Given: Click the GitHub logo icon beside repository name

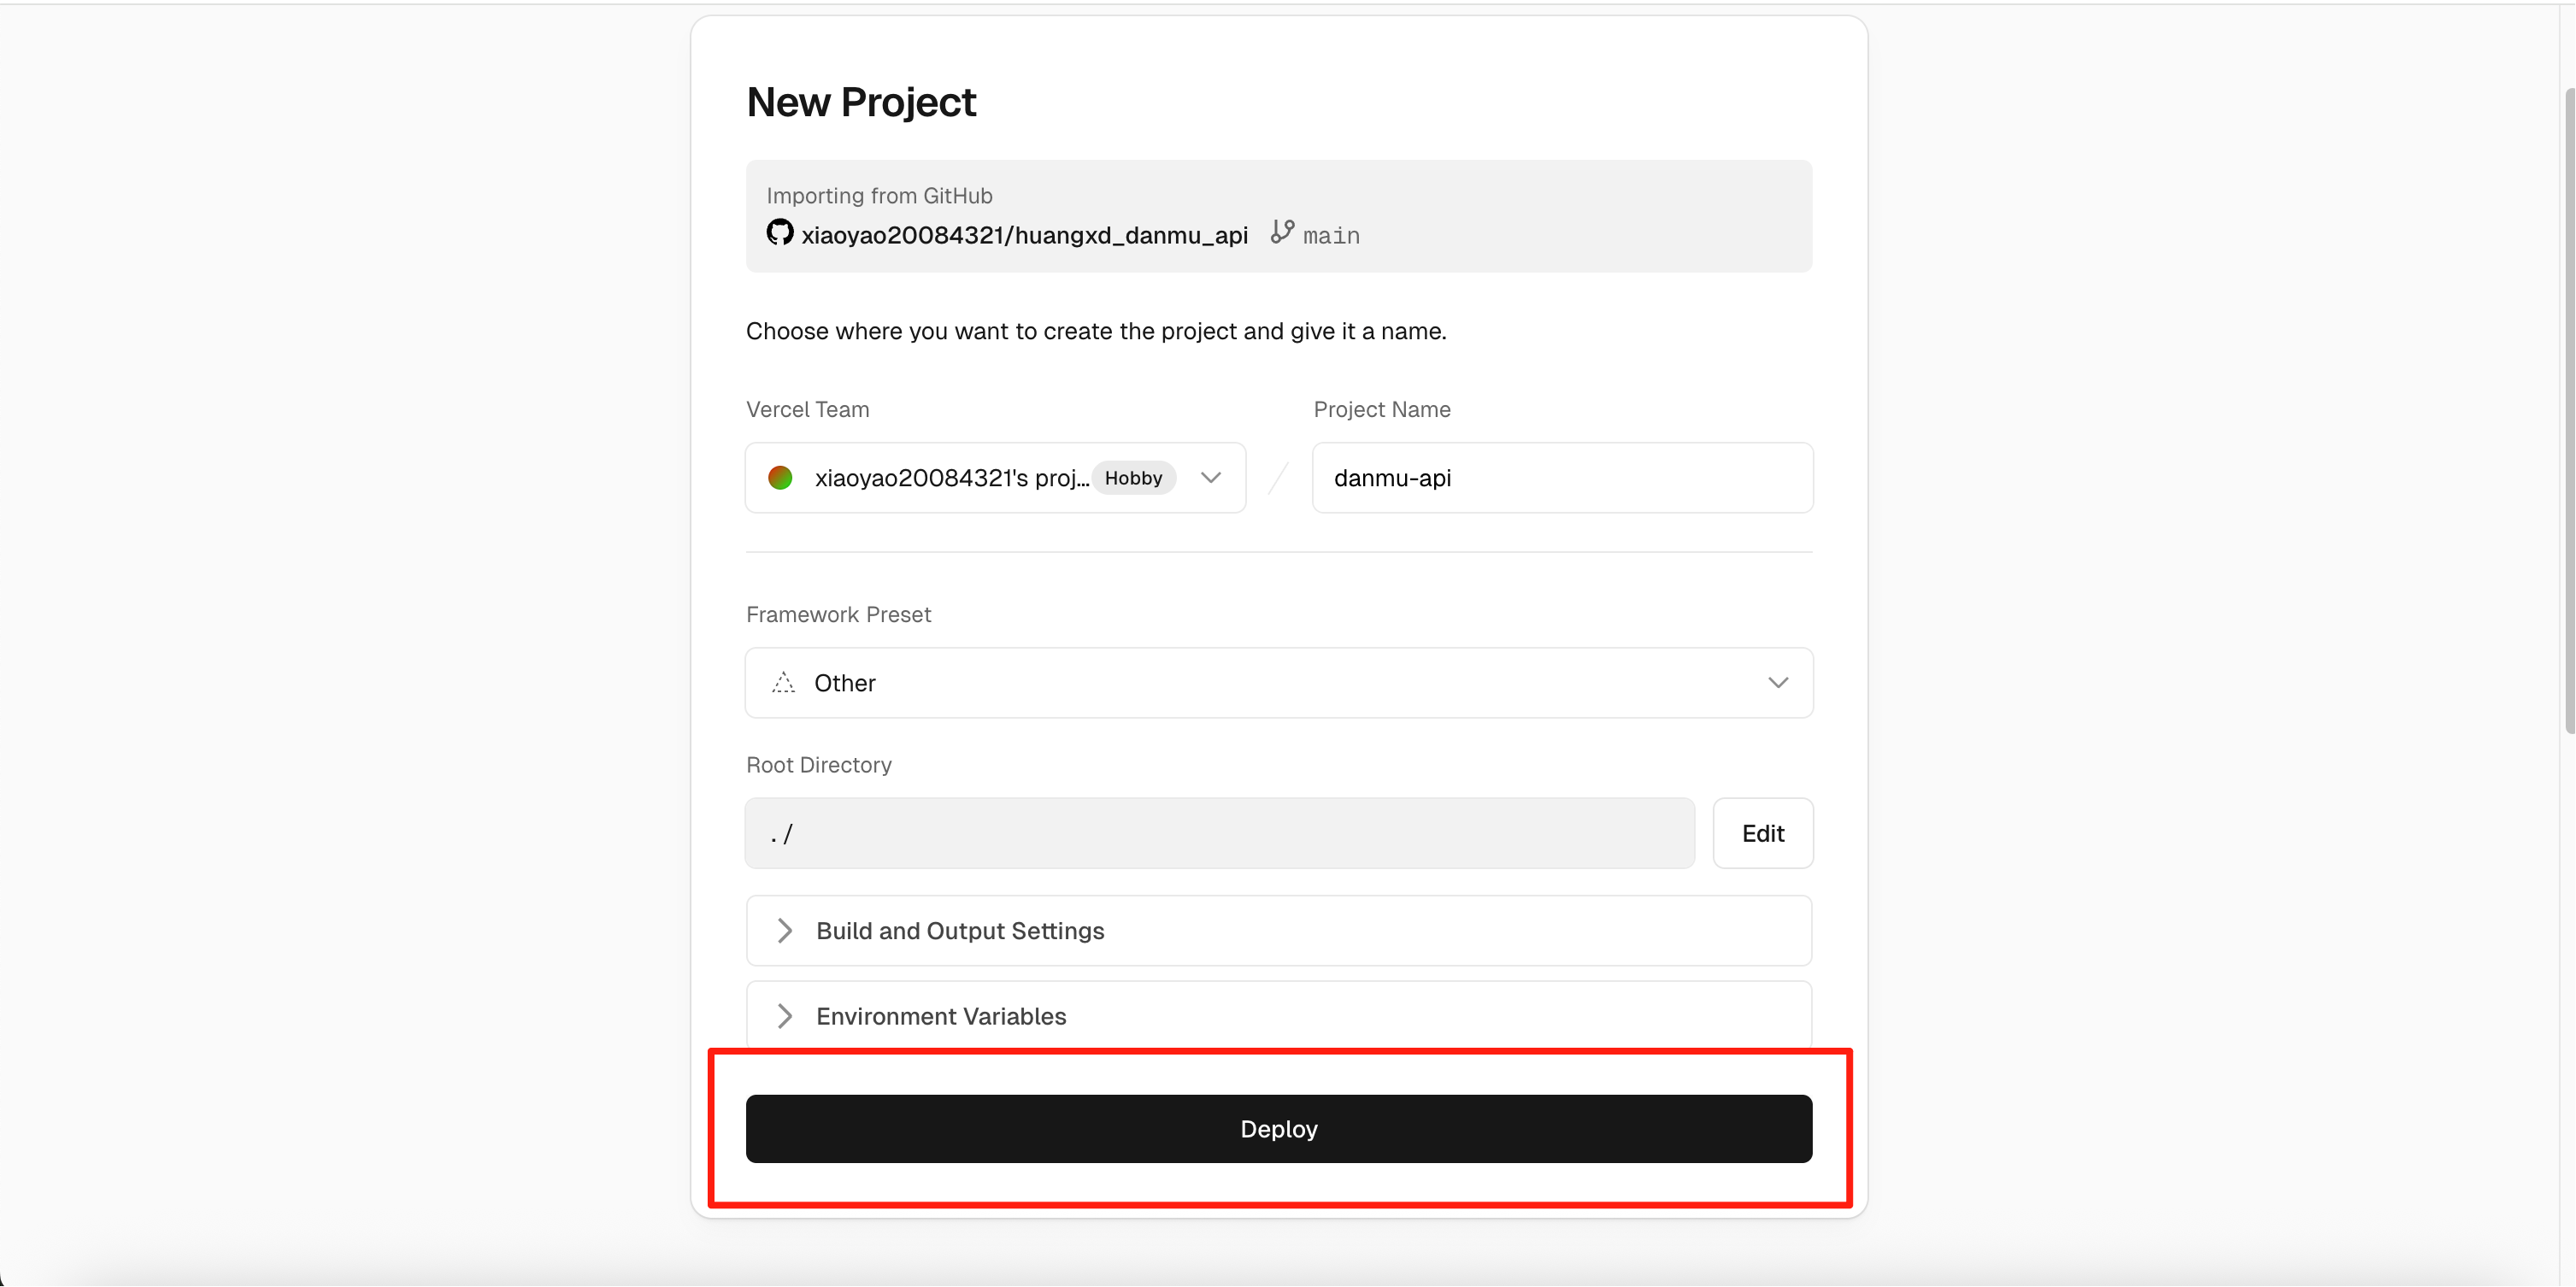Looking at the screenshot, I should coord(780,233).
